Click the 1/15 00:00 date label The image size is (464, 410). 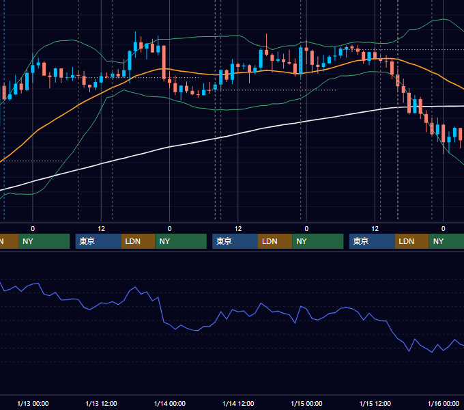(x=306, y=403)
